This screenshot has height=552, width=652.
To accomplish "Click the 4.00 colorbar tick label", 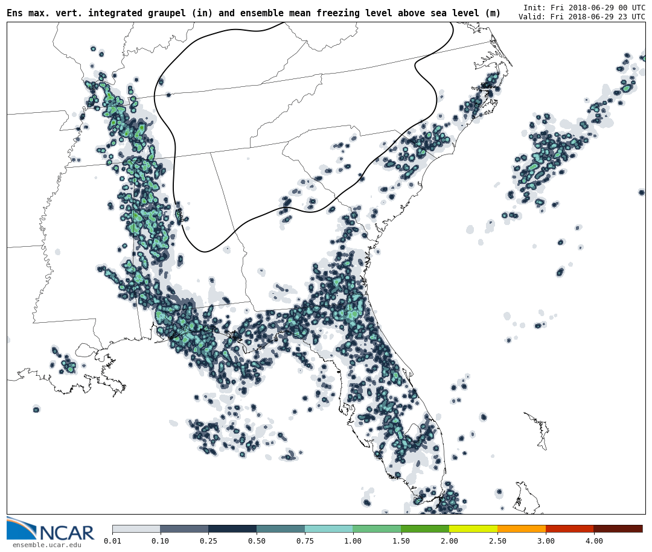I will tap(593, 541).
